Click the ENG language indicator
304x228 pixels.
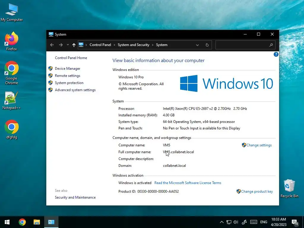(264, 222)
